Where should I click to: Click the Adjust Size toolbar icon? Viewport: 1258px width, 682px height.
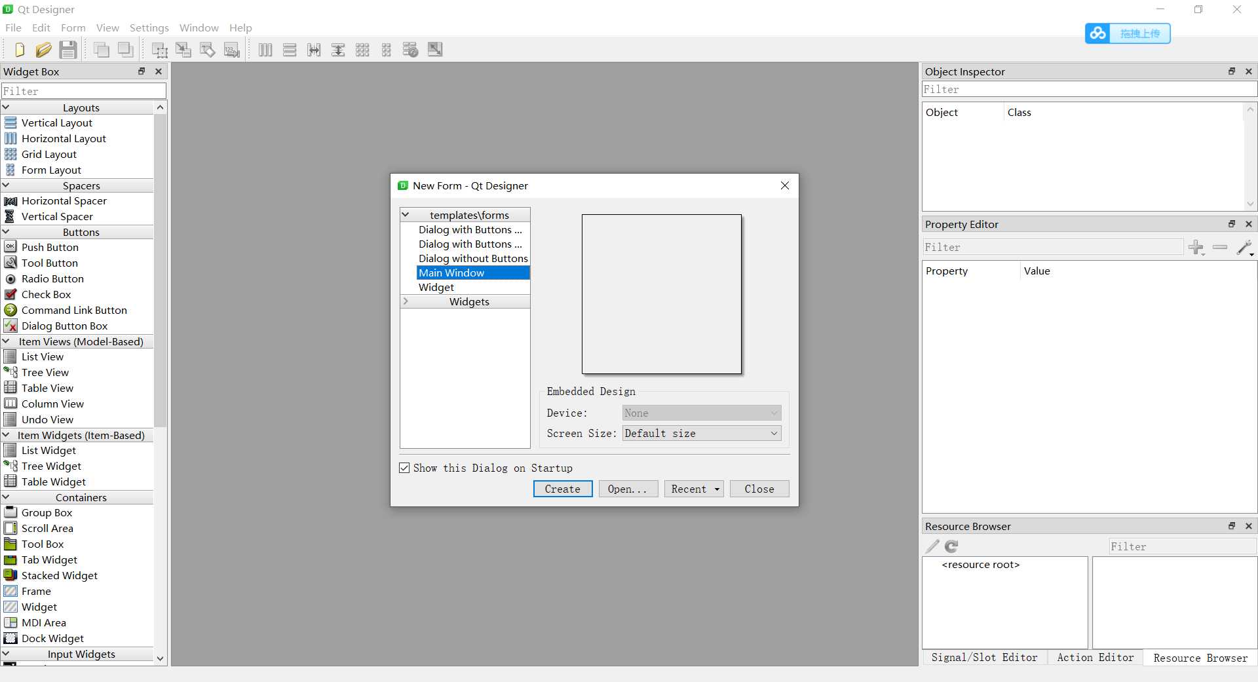(435, 50)
